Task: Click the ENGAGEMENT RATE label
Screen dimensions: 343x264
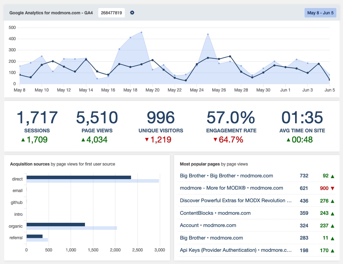Action: (231, 131)
